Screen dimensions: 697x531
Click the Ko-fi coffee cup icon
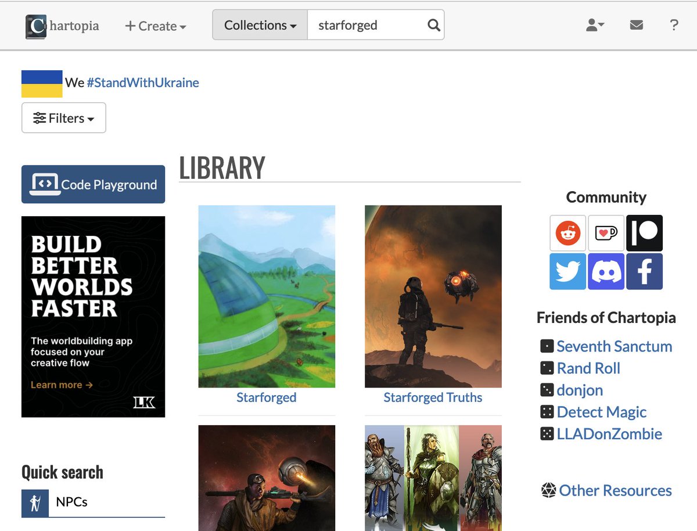point(606,233)
